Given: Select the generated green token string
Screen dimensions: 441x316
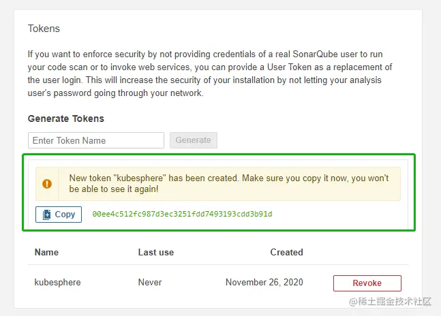Looking at the screenshot, I should (182, 214).
